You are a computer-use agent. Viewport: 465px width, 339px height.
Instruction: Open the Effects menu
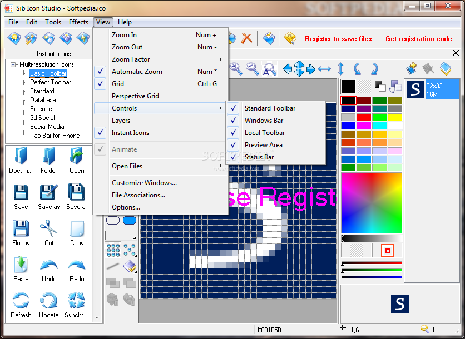tap(78, 22)
